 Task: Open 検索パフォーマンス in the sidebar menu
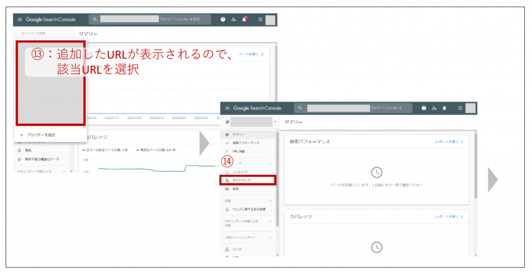click(x=245, y=143)
